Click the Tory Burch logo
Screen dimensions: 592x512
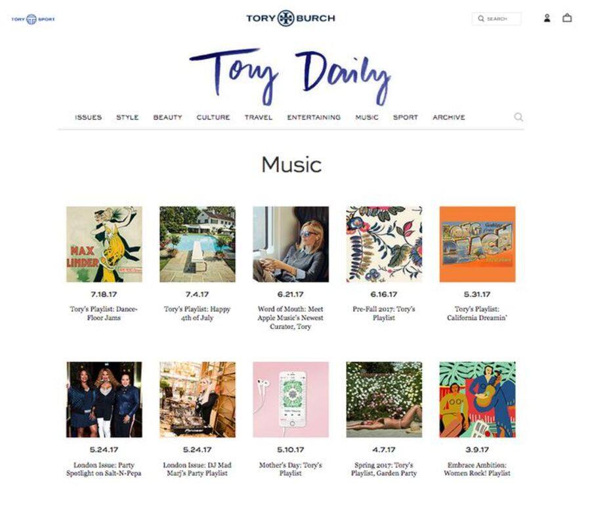[x=291, y=18]
